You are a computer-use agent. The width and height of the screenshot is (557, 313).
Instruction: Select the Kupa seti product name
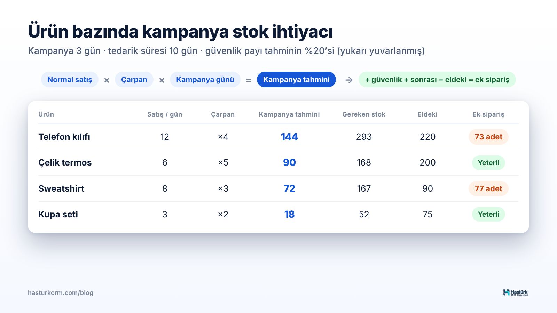[58, 214]
